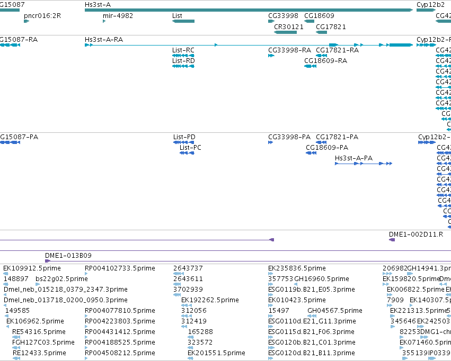Select EST GH16960.5prime
This screenshot has height=361, width=451.
322,278
